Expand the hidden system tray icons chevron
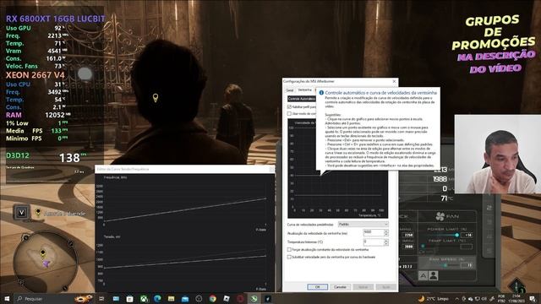This screenshot has width=541, height=304. pyautogui.click(x=456, y=298)
